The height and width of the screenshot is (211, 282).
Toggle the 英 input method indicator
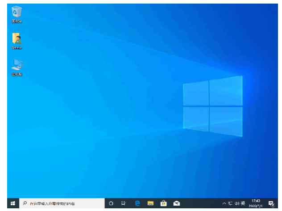tap(243, 203)
